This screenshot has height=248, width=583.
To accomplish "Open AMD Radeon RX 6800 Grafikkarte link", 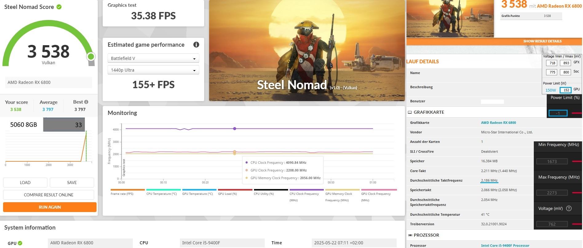I will click(498, 123).
